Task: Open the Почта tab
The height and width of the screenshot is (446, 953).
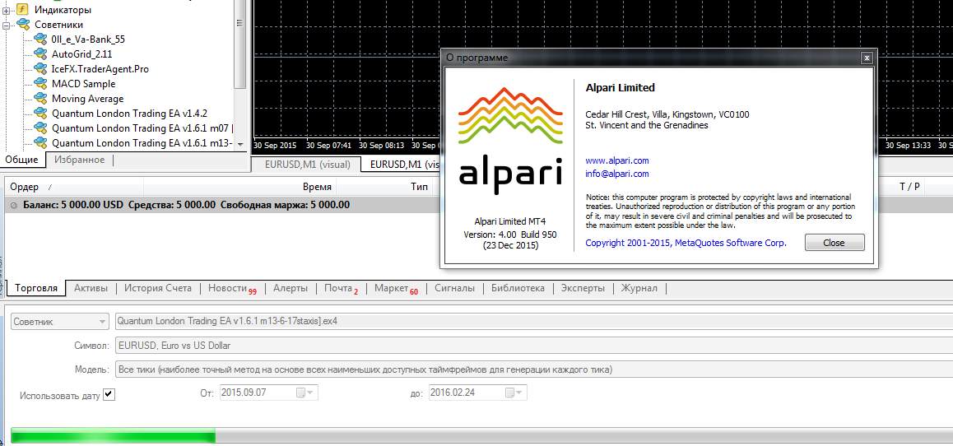Action: 341,289
